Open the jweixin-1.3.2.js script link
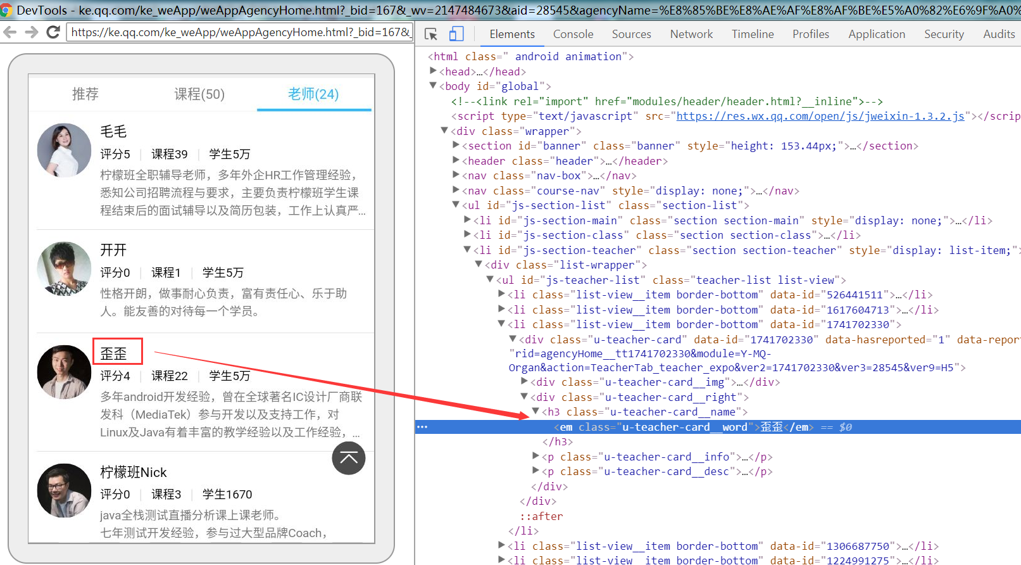Viewport: 1021px width, 565px height. point(820,116)
